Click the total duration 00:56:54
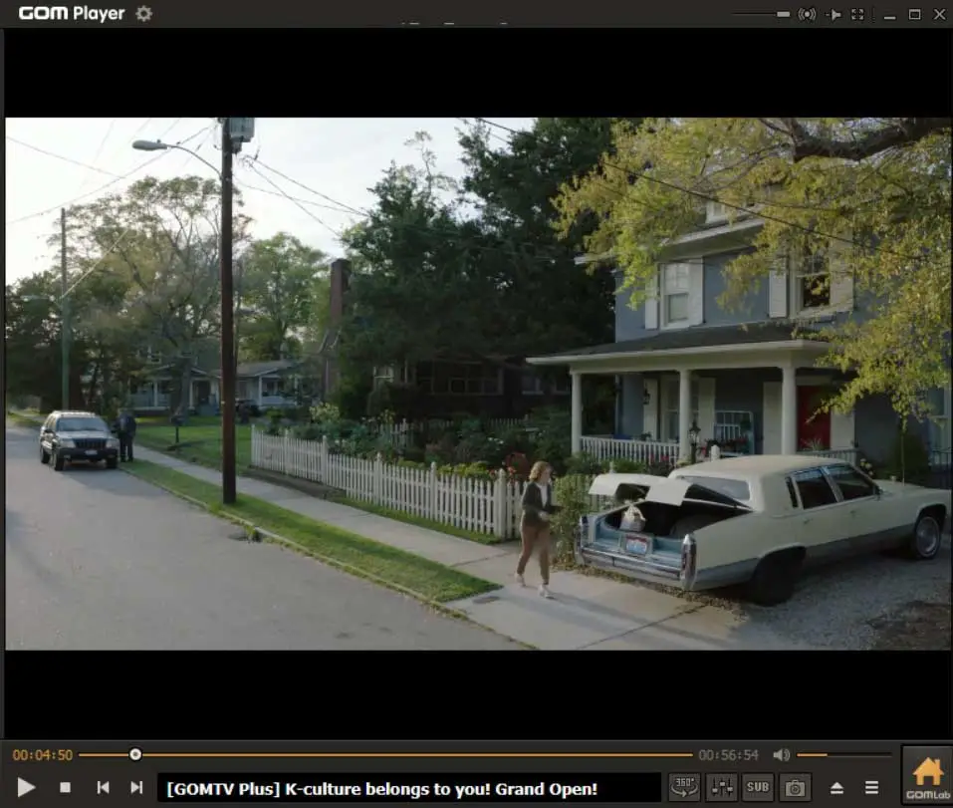This screenshot has width=953, height=808. (728, 755)
